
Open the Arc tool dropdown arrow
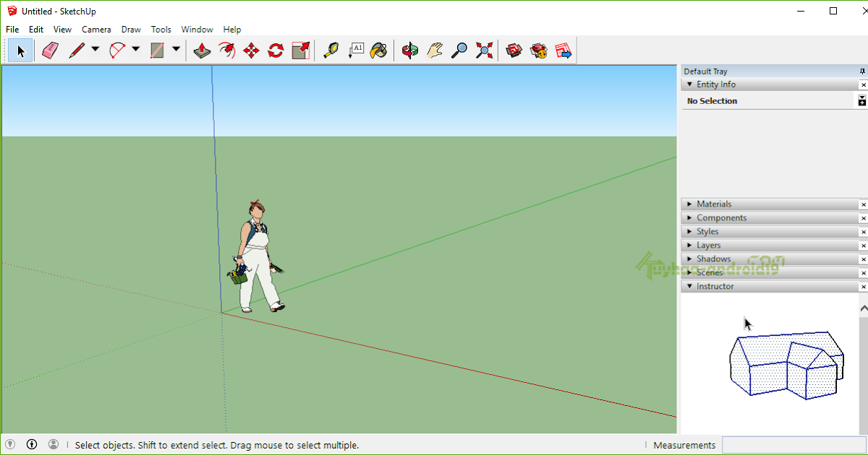(x=136, y=50)
